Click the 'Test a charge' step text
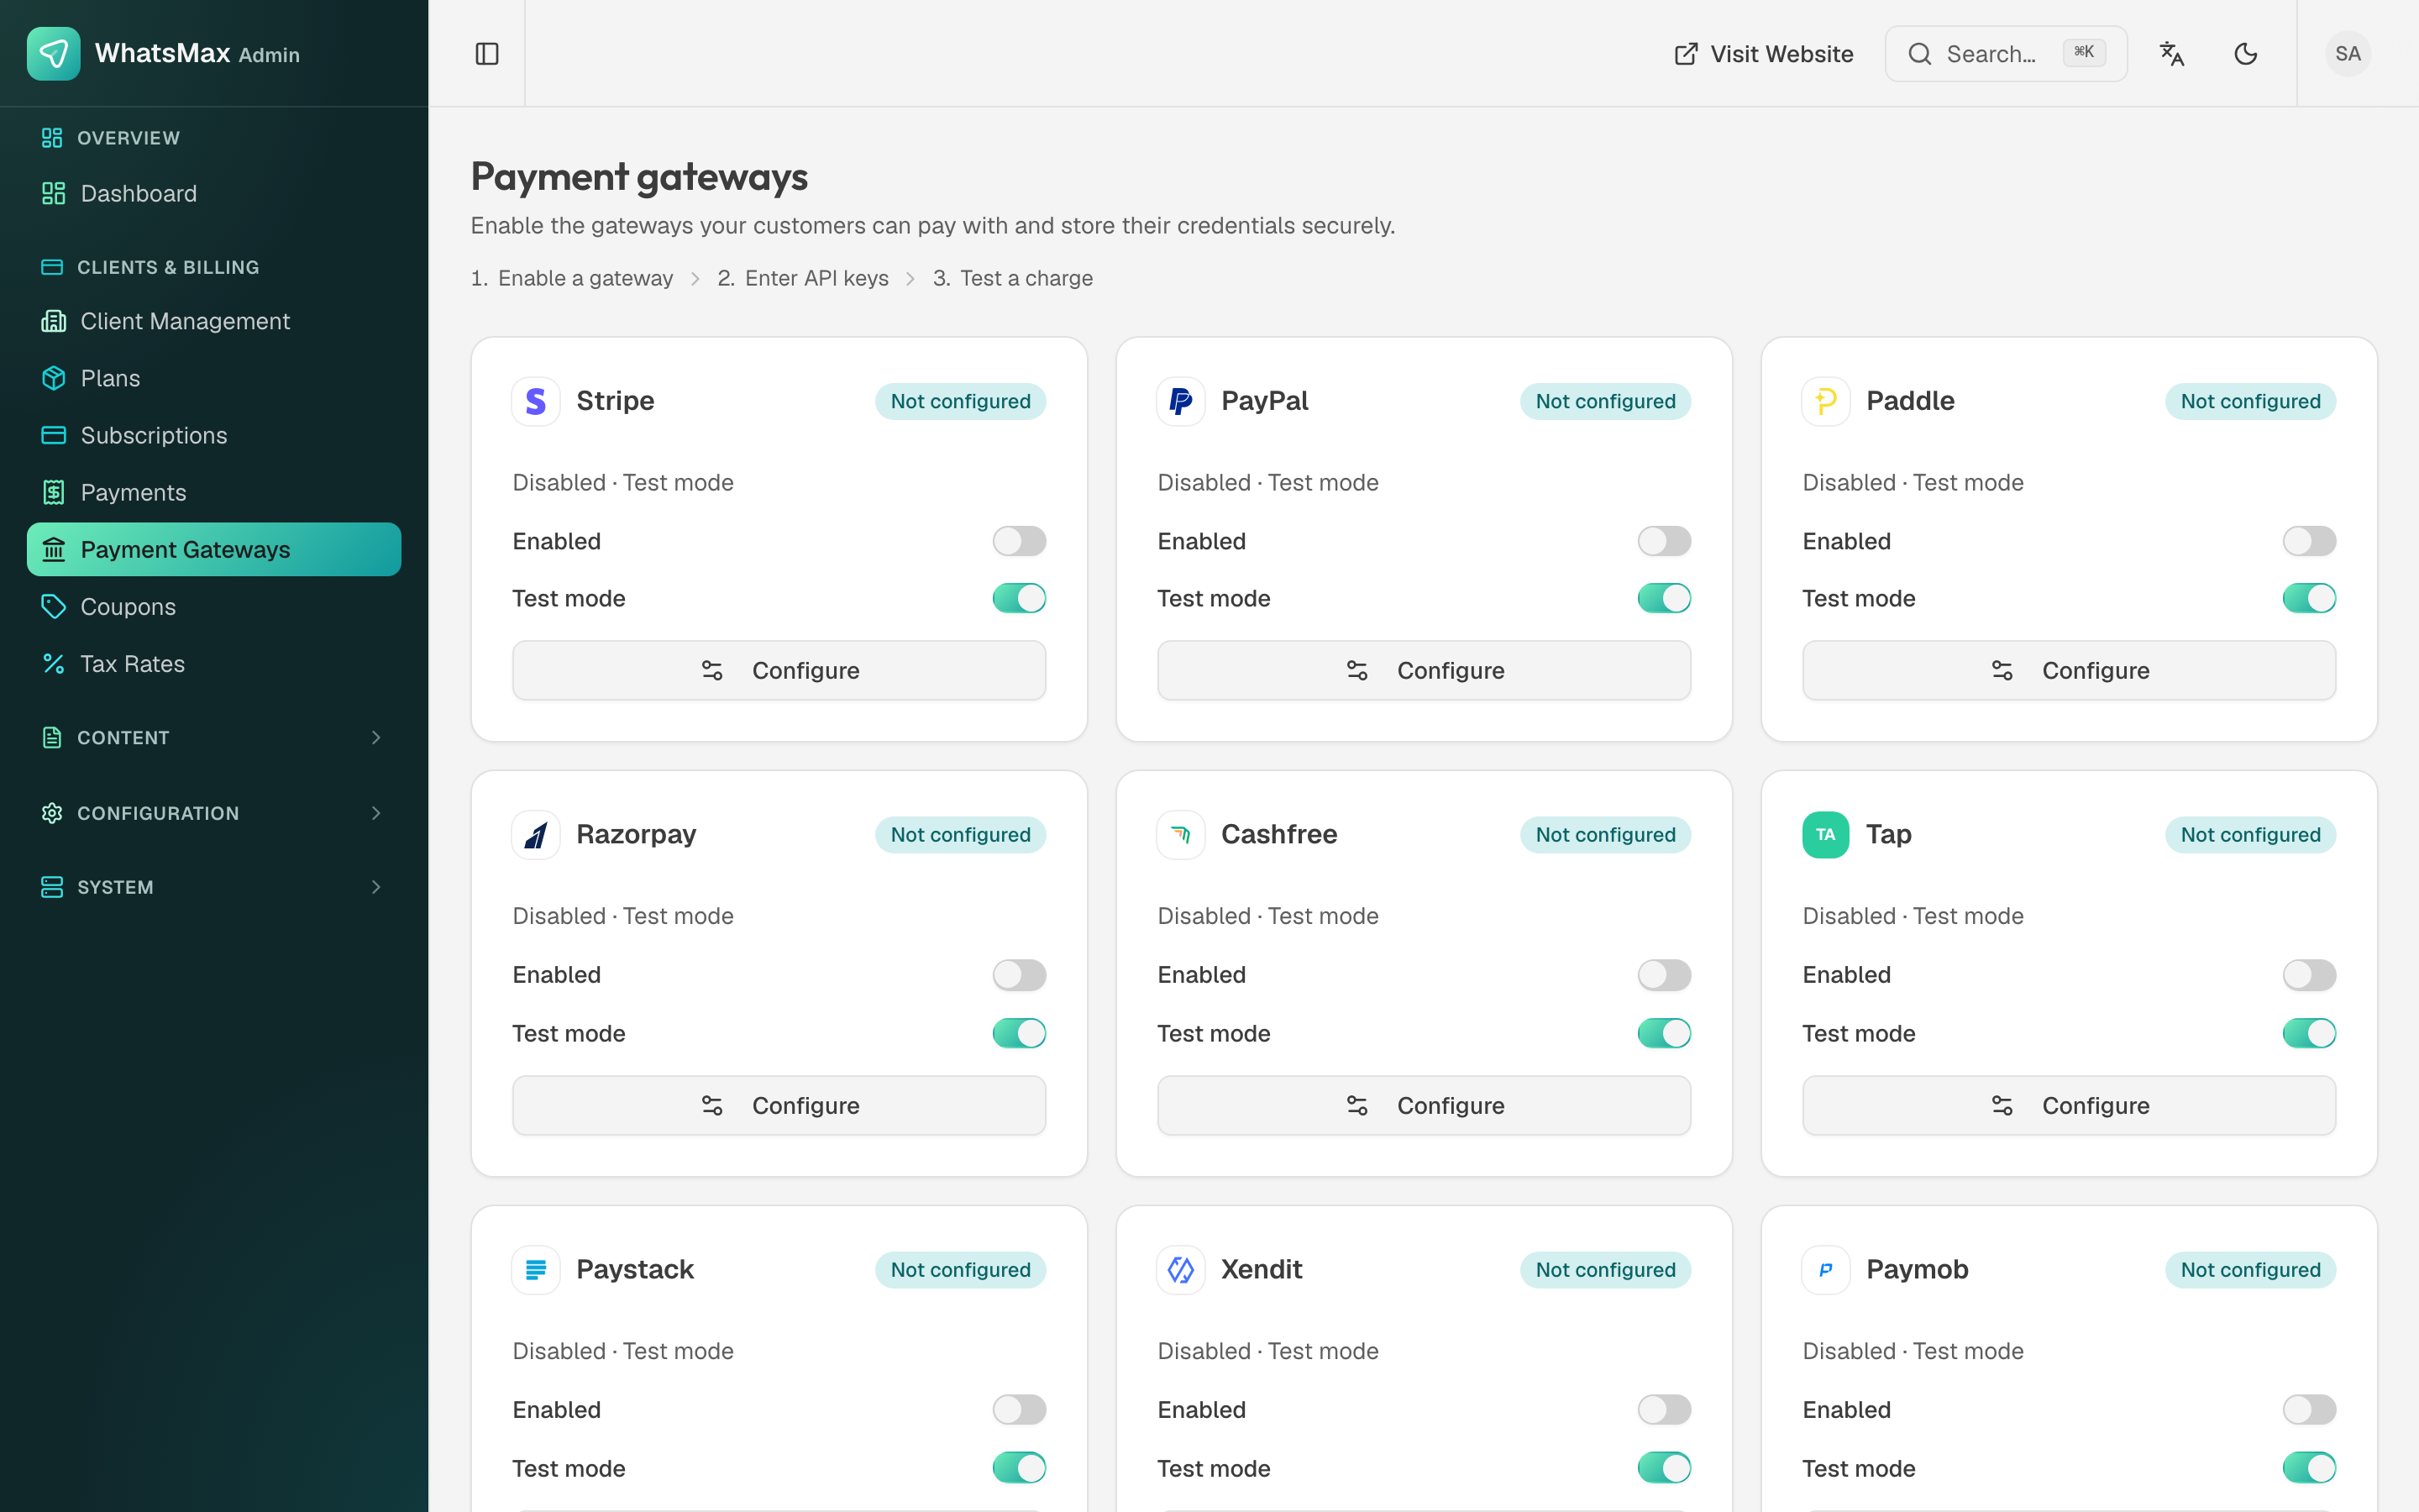This screenshot has width=2419, height=1512. (1026, 278)
